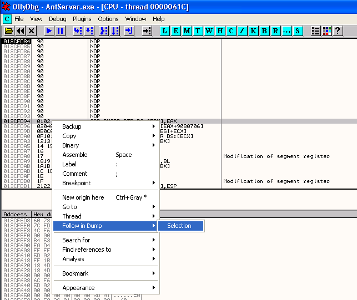Show Breakpoints window with B button
This screenshot has width=357, height=300.
coord(264,31)
